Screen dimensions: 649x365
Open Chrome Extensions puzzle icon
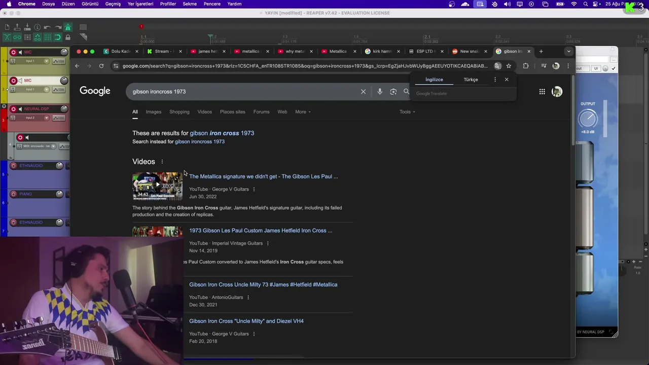tap(526, 66)
